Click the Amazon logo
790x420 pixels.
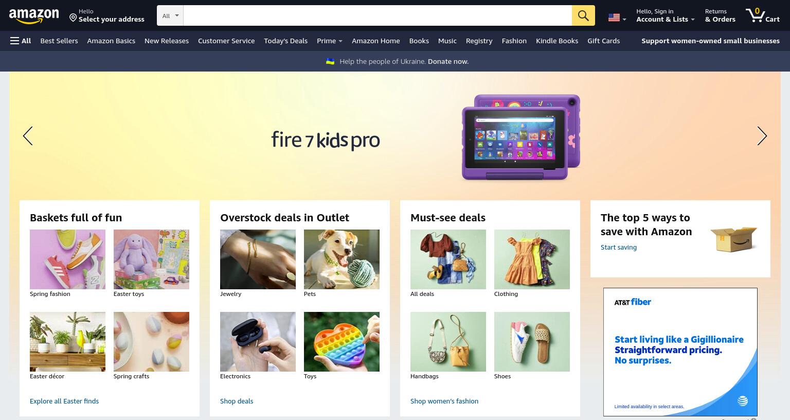coord(34,16)
